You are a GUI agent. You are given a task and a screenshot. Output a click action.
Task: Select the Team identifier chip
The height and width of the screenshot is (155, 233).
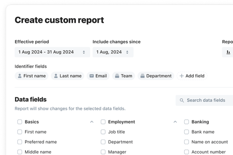coord(123,76)
